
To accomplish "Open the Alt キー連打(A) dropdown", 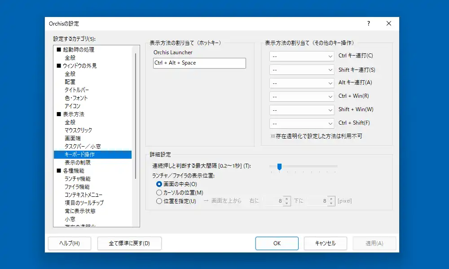I will [302, 83].
